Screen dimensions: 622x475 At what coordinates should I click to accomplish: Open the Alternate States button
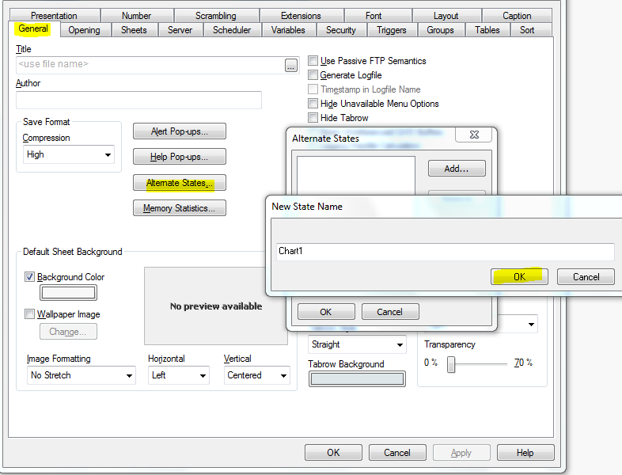(180, 183)
